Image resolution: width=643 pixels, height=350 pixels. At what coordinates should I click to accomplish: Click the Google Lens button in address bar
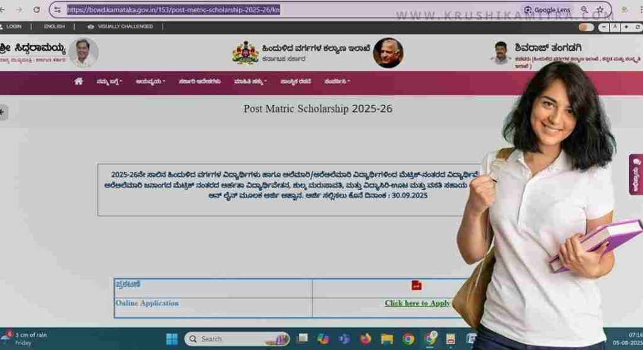[547, 10]
